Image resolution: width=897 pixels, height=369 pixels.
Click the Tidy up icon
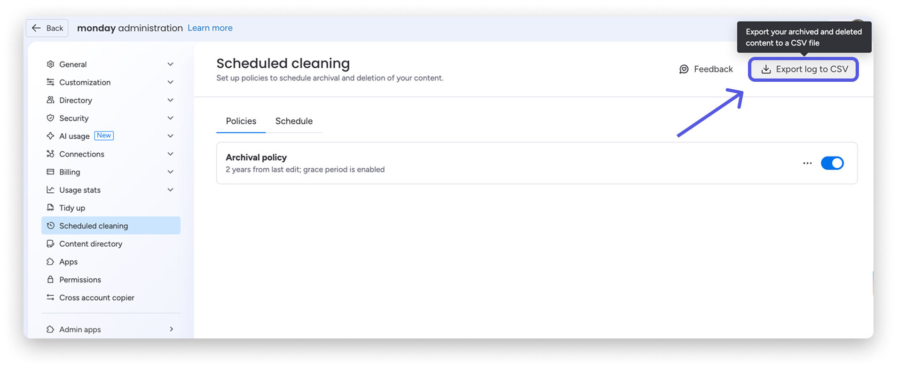tap(50, 208)
